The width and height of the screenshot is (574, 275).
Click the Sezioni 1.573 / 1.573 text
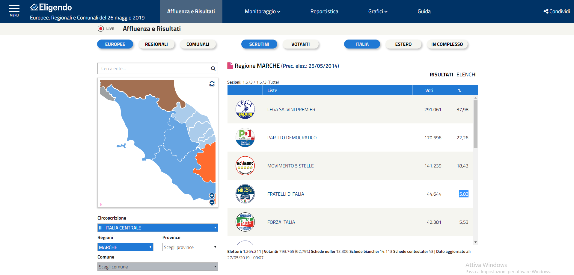pyautogui.click(x=253, y=82)
